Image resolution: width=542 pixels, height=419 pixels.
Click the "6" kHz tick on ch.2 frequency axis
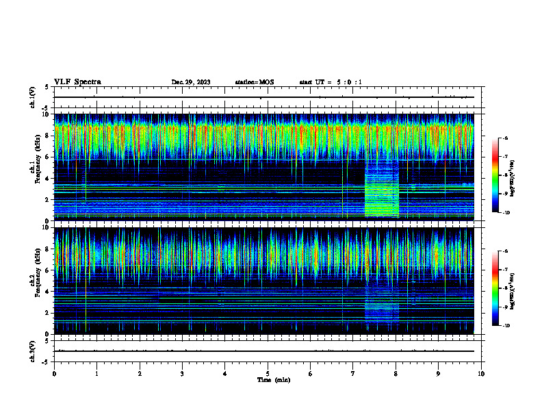(x=48, y=270)
